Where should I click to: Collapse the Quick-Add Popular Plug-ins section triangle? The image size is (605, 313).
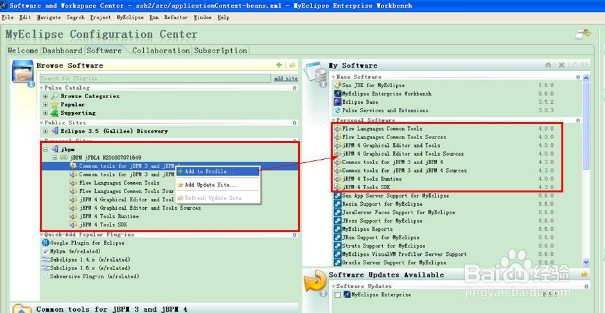click(x=42, y=234)
